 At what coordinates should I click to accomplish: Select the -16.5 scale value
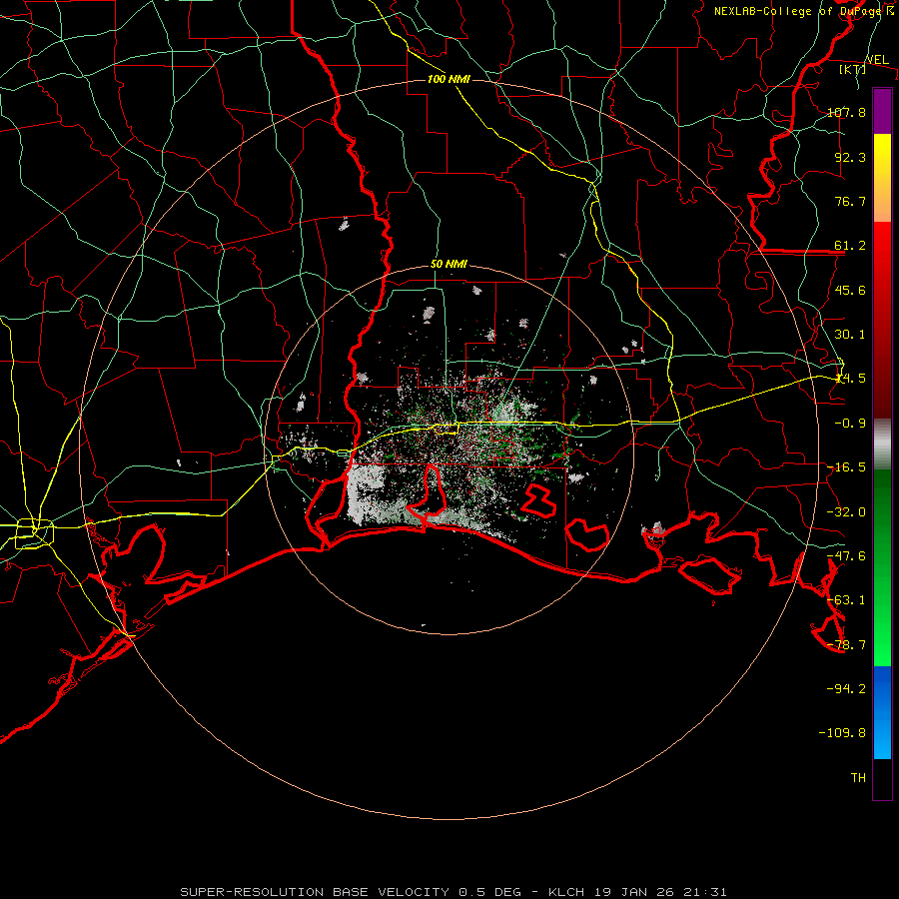click(x=846, y=467)
